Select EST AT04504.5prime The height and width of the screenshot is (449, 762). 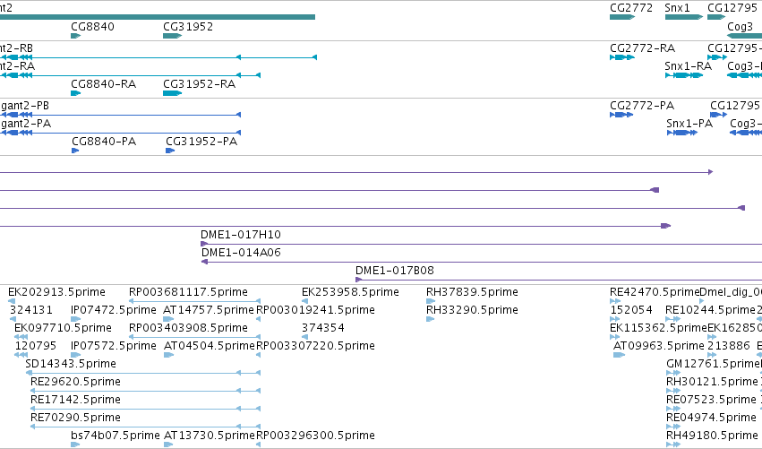(x=210, y=346)
